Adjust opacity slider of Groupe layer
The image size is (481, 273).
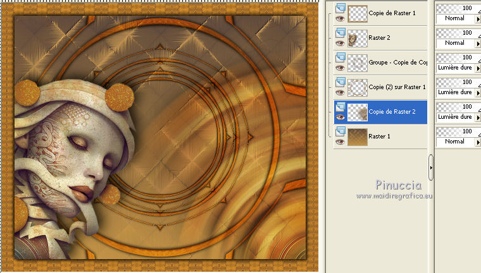coord(458,58)
